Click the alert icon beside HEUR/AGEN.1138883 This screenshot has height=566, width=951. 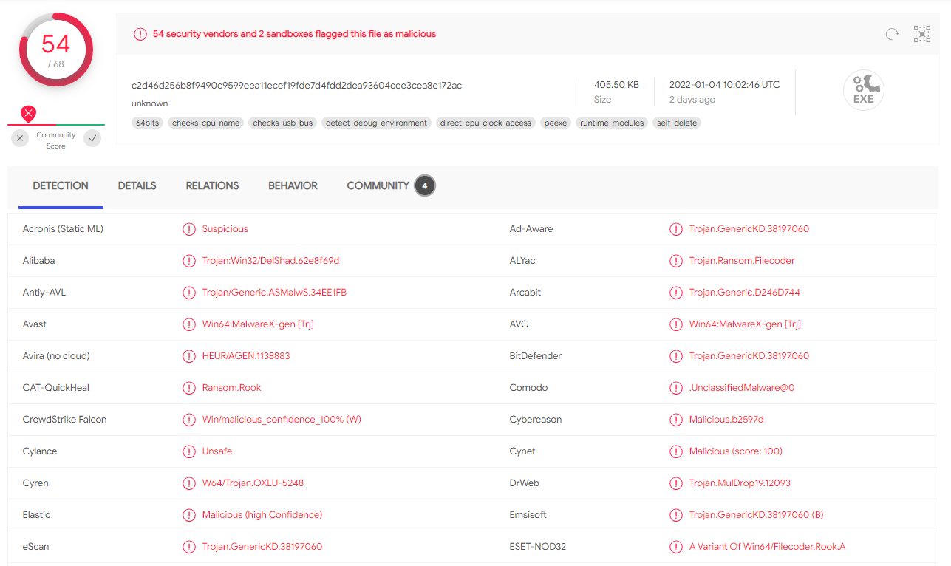tap(189, 356)
